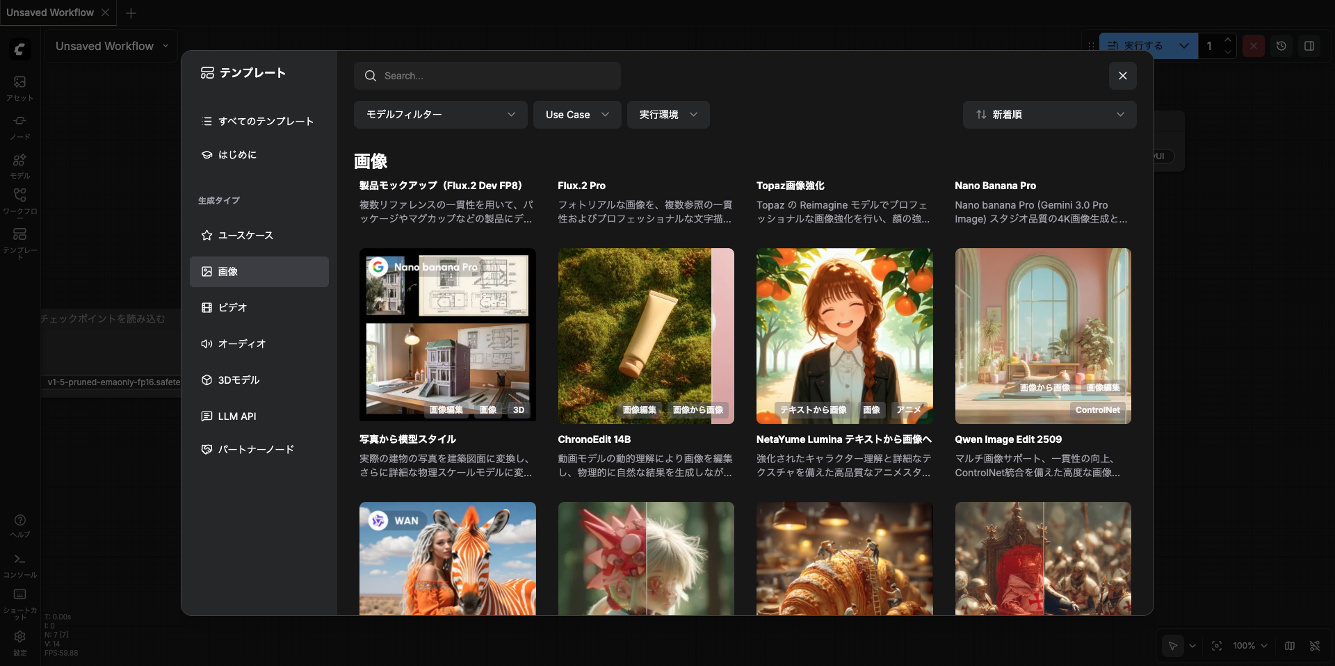Toggle the link visibility in canvas toolbar
1335x666 pixels.
(x=1316, y=646)
